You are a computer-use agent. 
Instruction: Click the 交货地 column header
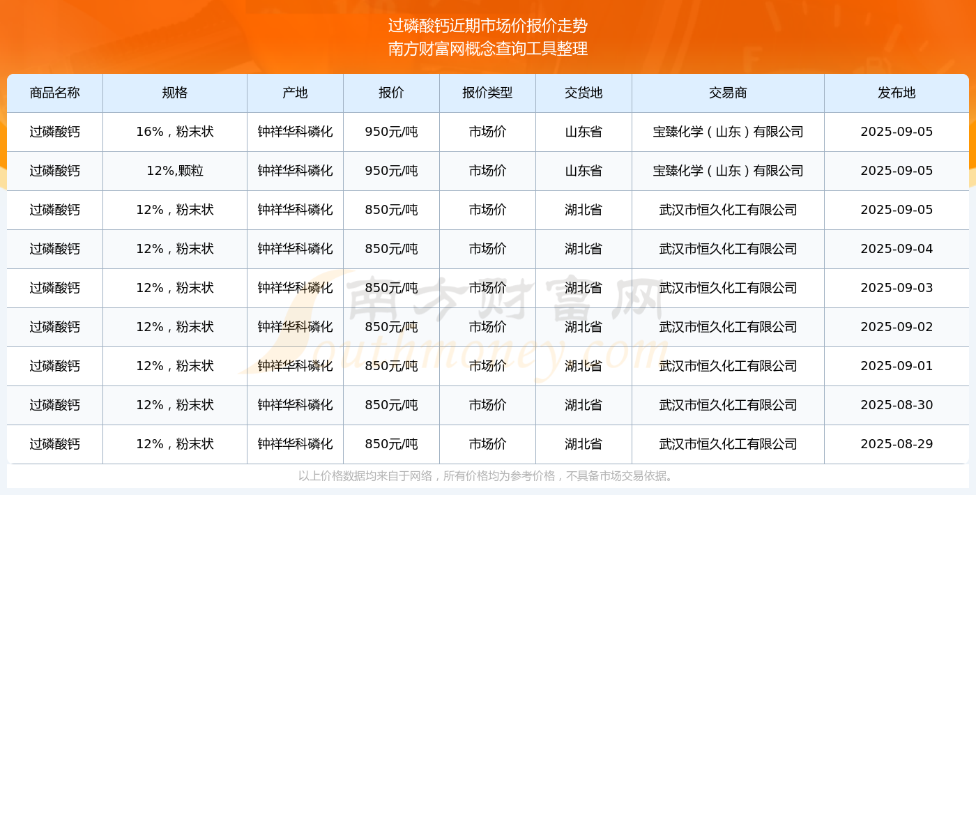(584, 93)
